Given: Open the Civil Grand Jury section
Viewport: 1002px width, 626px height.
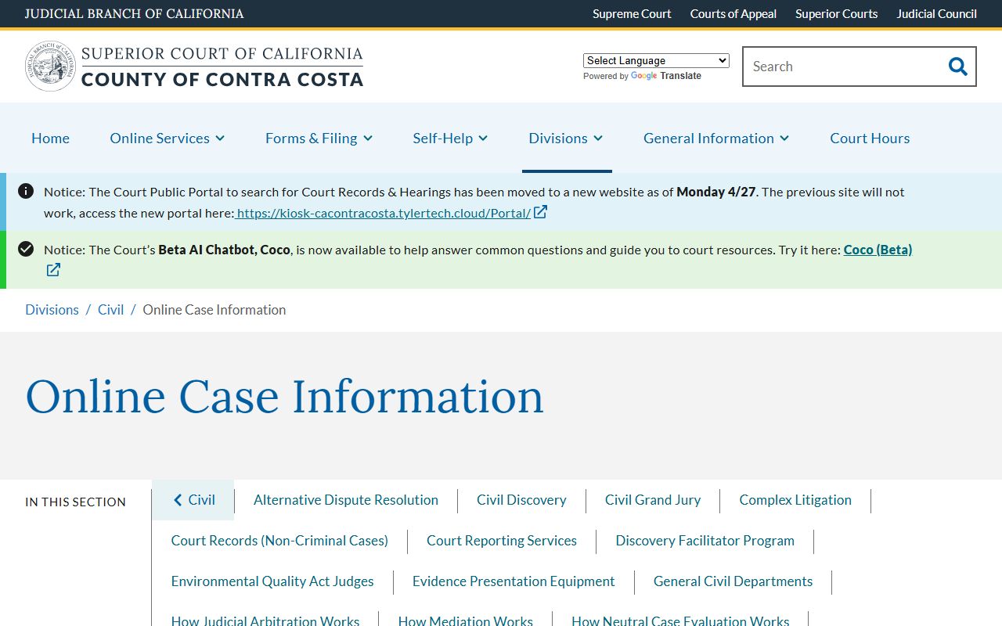Looking at the screenshot, I should click(x=653, y=500).
